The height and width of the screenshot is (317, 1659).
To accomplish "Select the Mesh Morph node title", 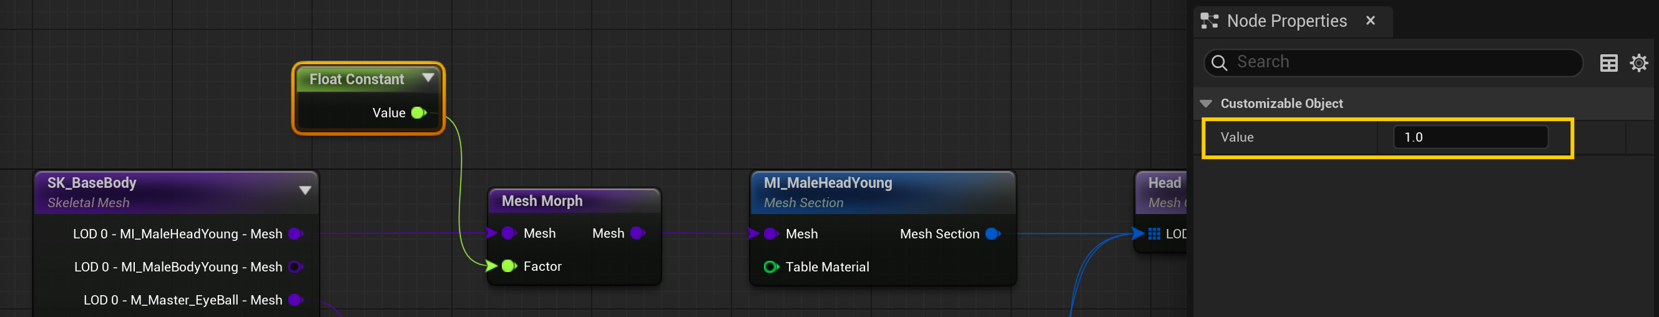I will tap(542, 201).
